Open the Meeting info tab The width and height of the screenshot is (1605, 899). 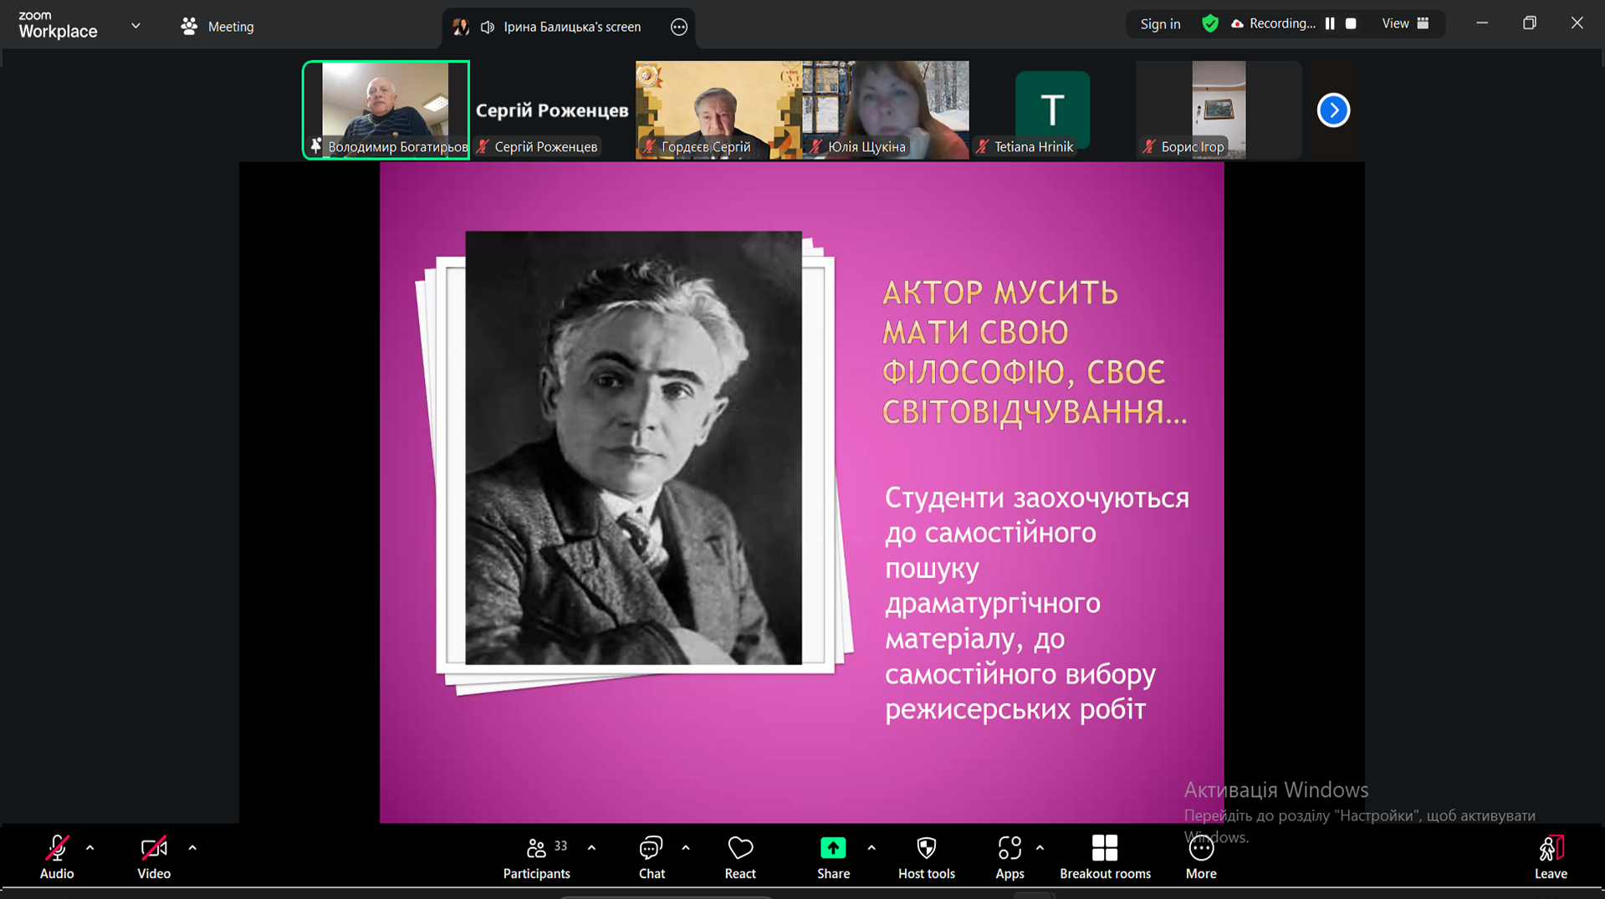tap(217, 27)
